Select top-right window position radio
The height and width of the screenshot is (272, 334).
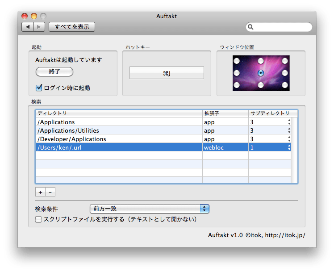pyautogui.click(x=285, y=61)
